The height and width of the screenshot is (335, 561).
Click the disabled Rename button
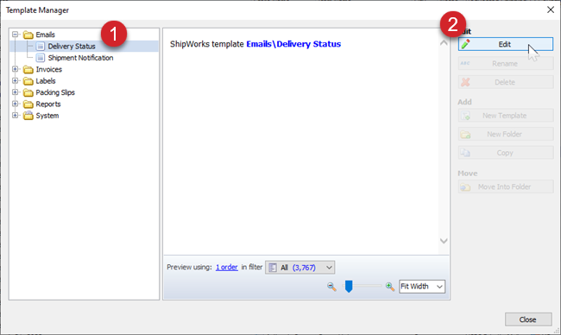point(506,63)
